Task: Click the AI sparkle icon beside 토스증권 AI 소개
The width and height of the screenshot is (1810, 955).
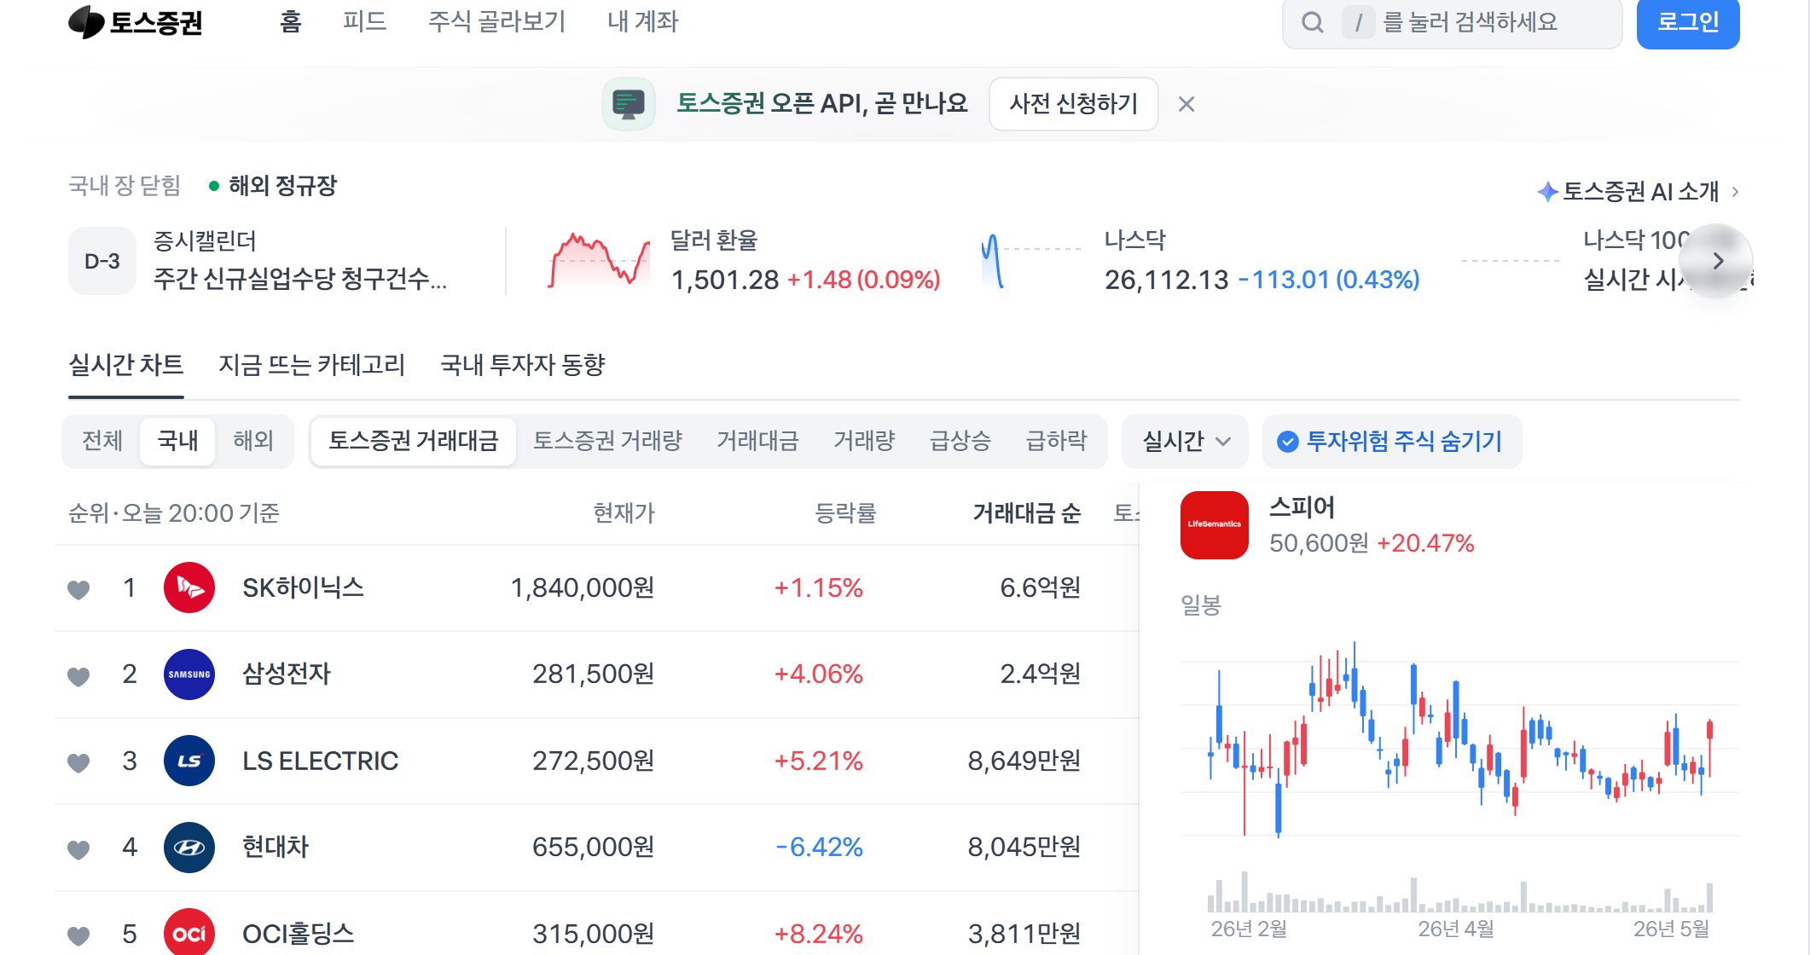Action: [x=1547, y=192]
